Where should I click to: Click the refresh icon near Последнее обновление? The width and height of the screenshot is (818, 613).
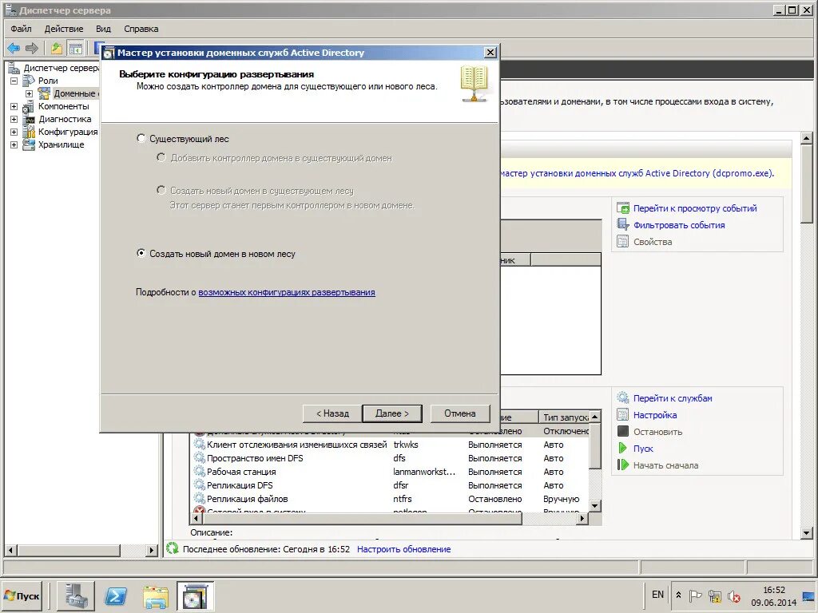pos(173,548)
